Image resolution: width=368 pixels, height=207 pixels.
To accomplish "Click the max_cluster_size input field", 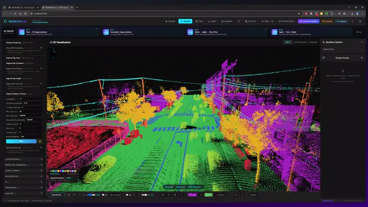I will point(30,116).
